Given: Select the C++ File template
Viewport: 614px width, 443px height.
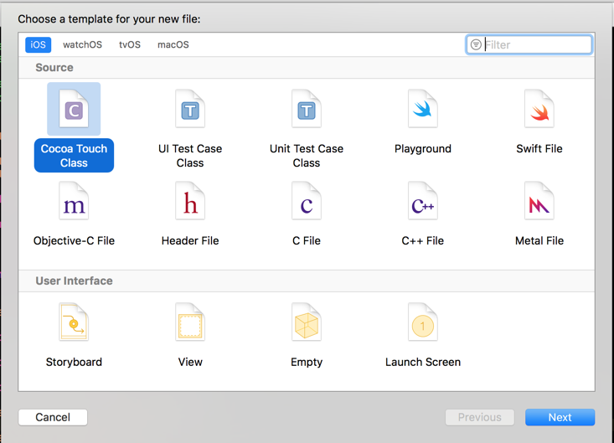Looking at the screenshot, I should (423, 202).
